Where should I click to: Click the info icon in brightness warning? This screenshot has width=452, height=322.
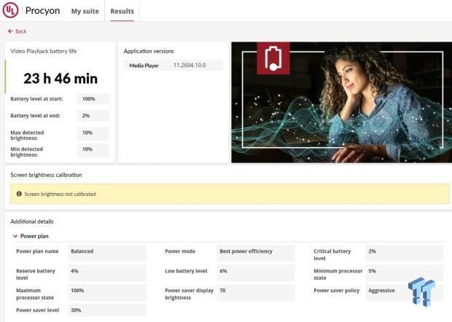[19, 194]
